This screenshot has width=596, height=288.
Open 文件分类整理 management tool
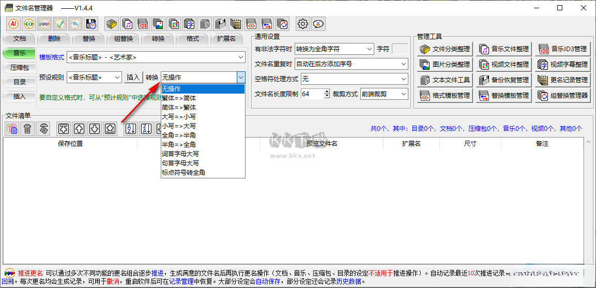click(x=445, y=49)
